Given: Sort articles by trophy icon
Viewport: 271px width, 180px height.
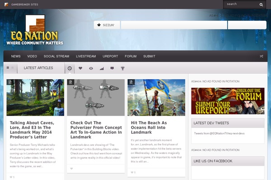Looking at the screenshot, I should click(122, 68).
